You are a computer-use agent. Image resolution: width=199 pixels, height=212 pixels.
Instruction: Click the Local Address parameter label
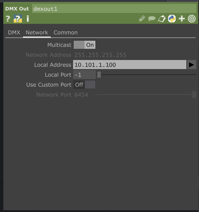coord(53,65)
